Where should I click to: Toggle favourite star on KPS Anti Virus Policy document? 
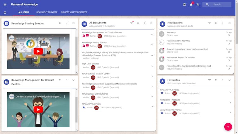coord(84,107)
